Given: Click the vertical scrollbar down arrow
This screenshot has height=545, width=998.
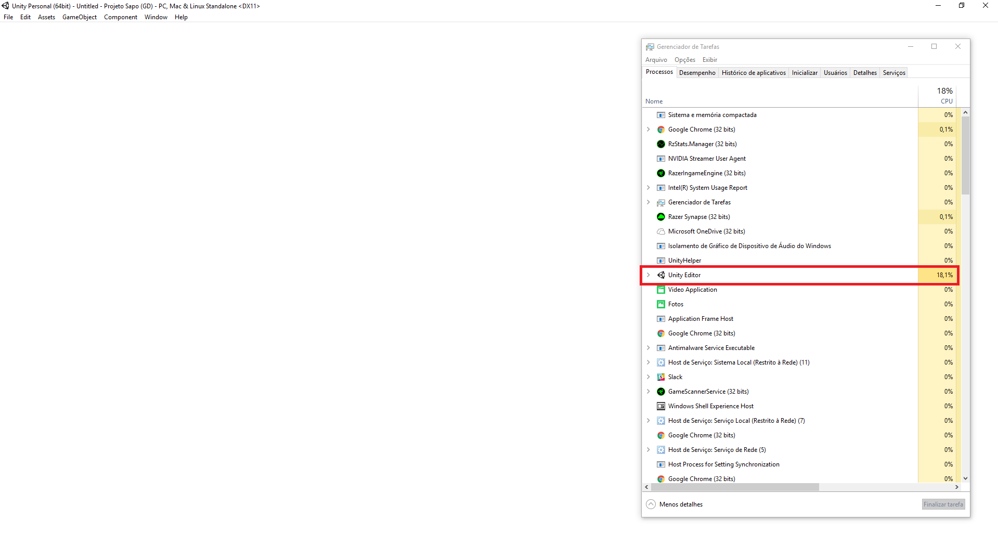Looking at the screenshot, I should pyautogui.click(x=965, y=478).
